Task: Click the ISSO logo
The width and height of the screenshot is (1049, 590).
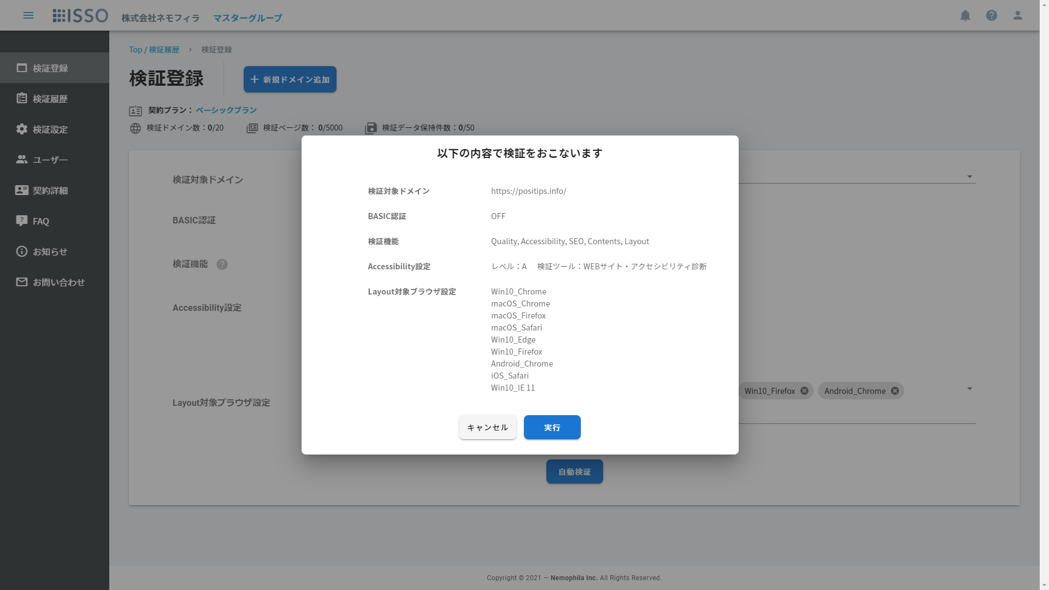Action: coord(80,15)
